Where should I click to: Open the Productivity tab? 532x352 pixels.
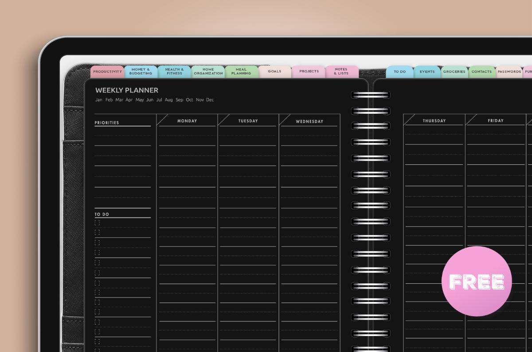coord(107,72)
